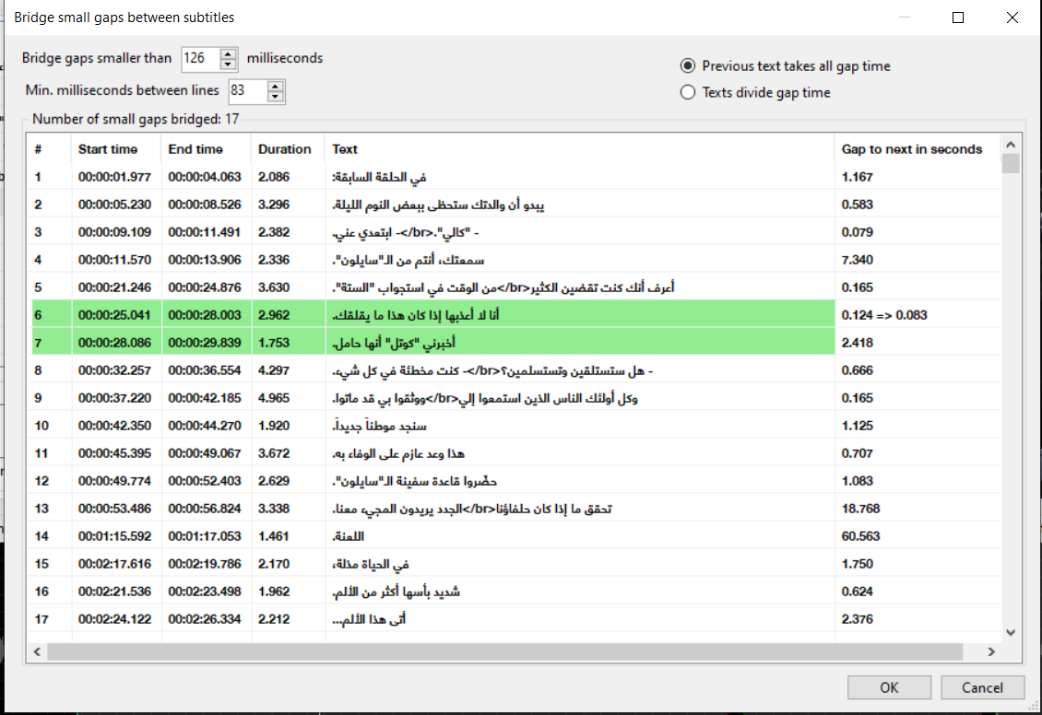This screenshot has height=715, width=1042.
Task: Click the Text column header
Action: (x=580, y=149)
